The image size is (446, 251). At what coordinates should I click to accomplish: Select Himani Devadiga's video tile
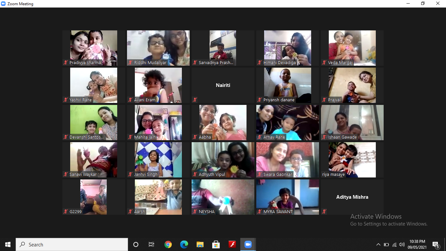click(288, 48)
